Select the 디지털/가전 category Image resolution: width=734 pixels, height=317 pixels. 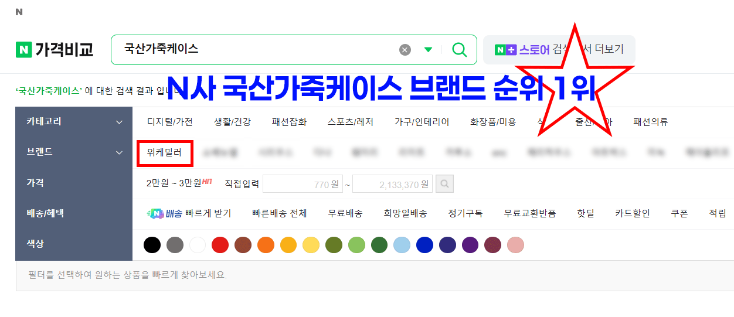169,122
